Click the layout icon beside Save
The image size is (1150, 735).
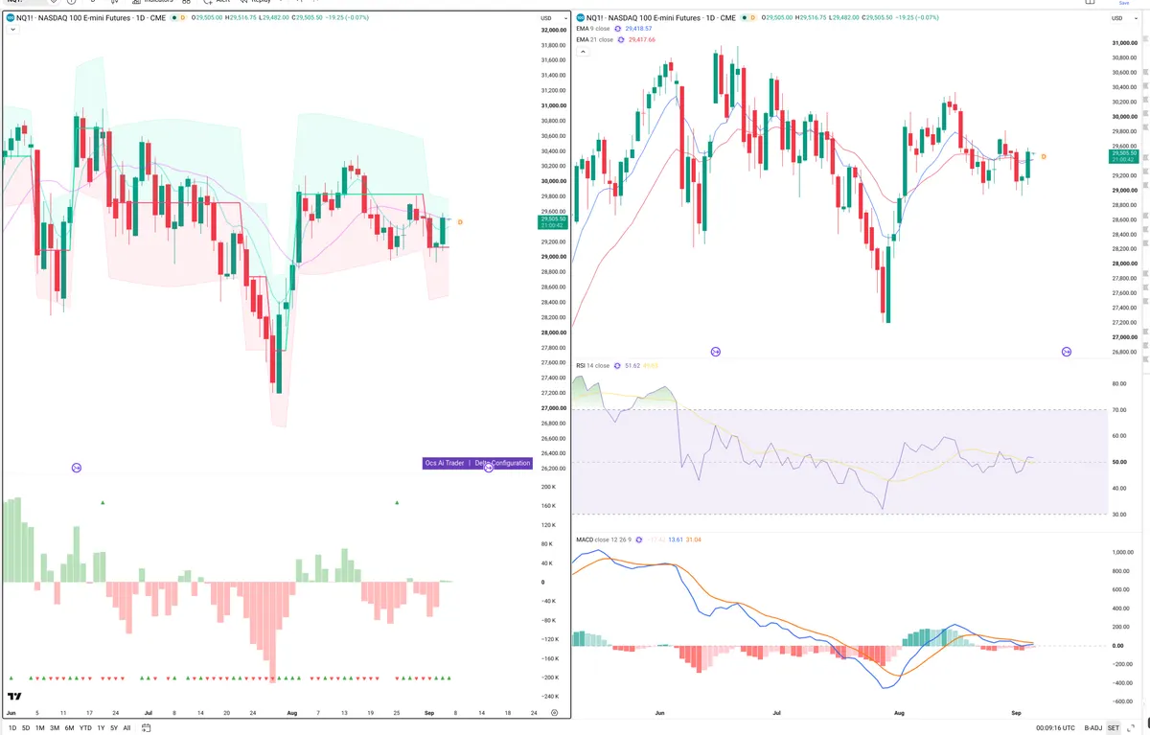(1090, 2)
